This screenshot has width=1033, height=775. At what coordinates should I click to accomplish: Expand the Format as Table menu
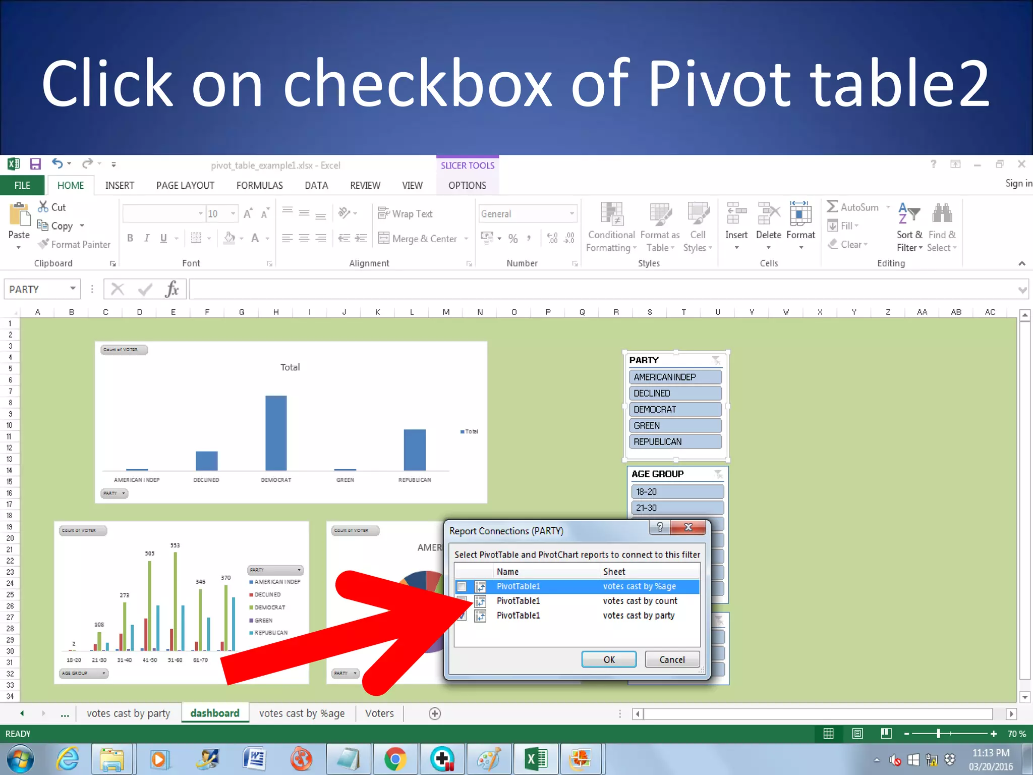point(660,227)
